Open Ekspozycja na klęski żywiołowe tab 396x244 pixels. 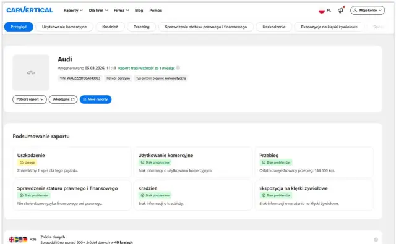coord(329,27)
